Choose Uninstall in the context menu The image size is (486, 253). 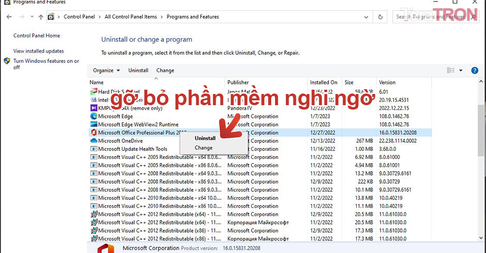pos(205,138)
